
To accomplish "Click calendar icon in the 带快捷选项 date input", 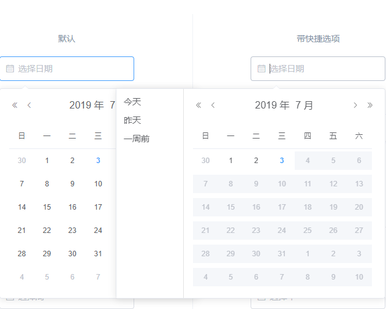I will tap(262, 69).
